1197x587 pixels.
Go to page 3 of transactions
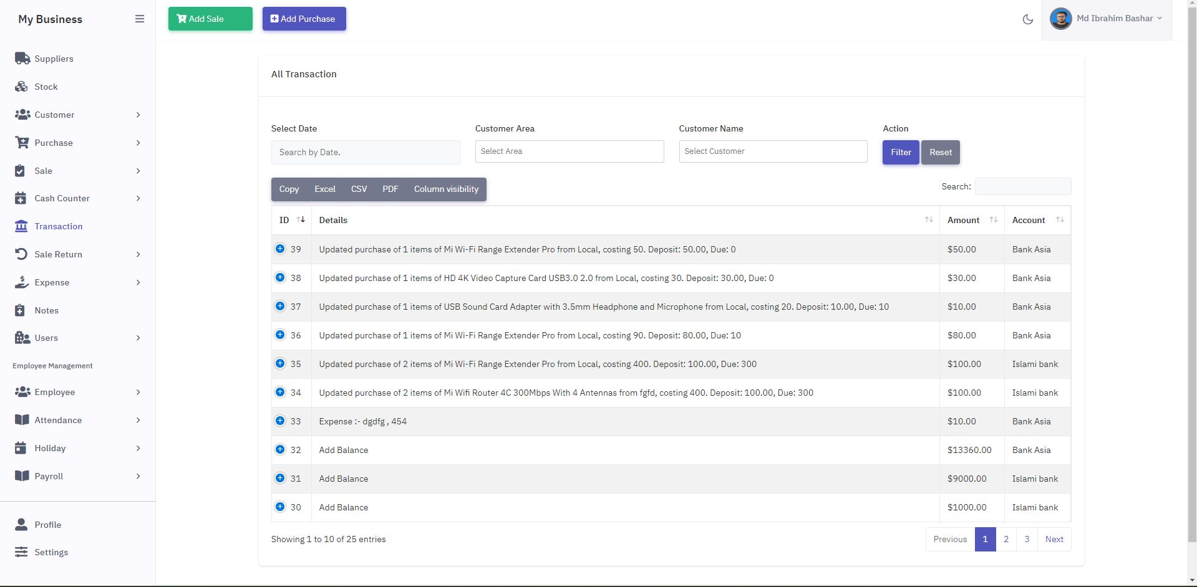tap(1027, 539)
